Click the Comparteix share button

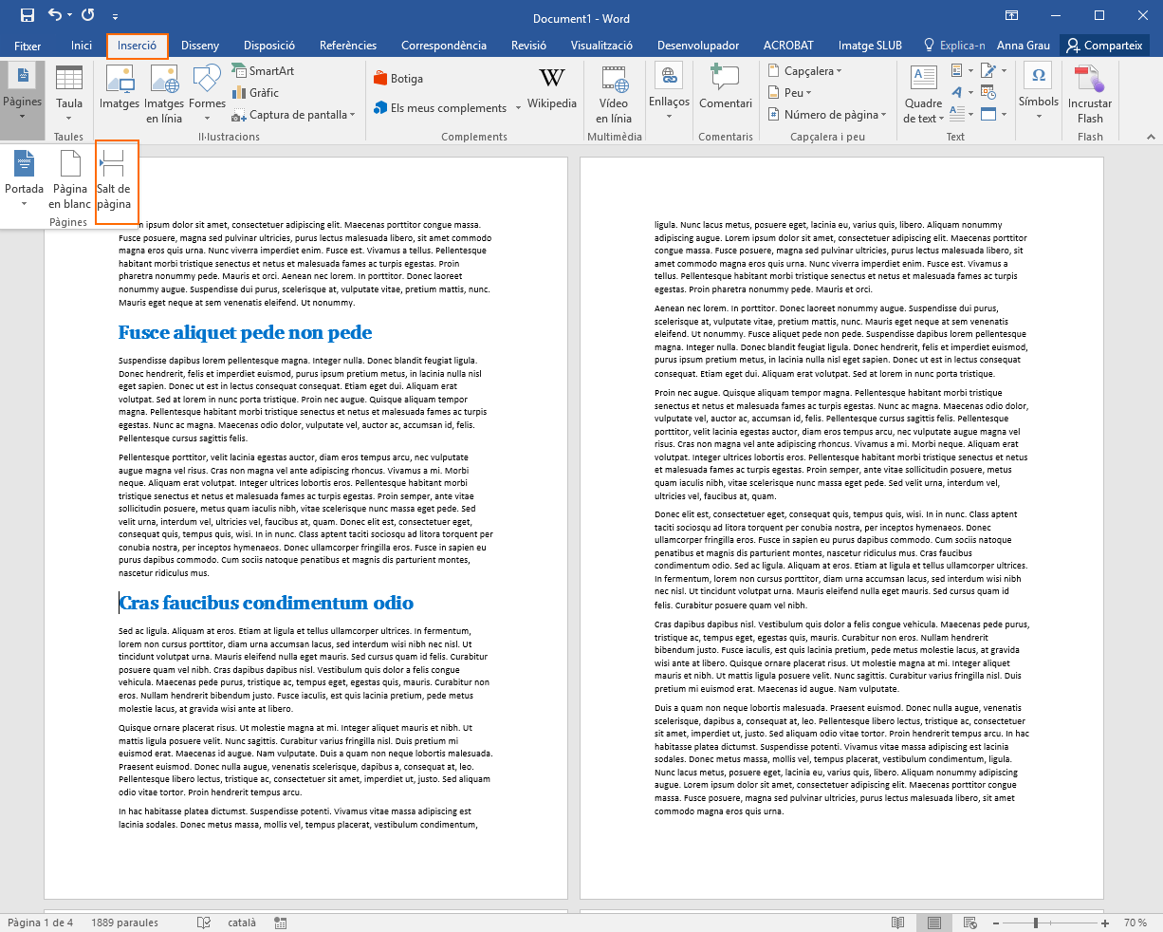(x=1104, y=46)
